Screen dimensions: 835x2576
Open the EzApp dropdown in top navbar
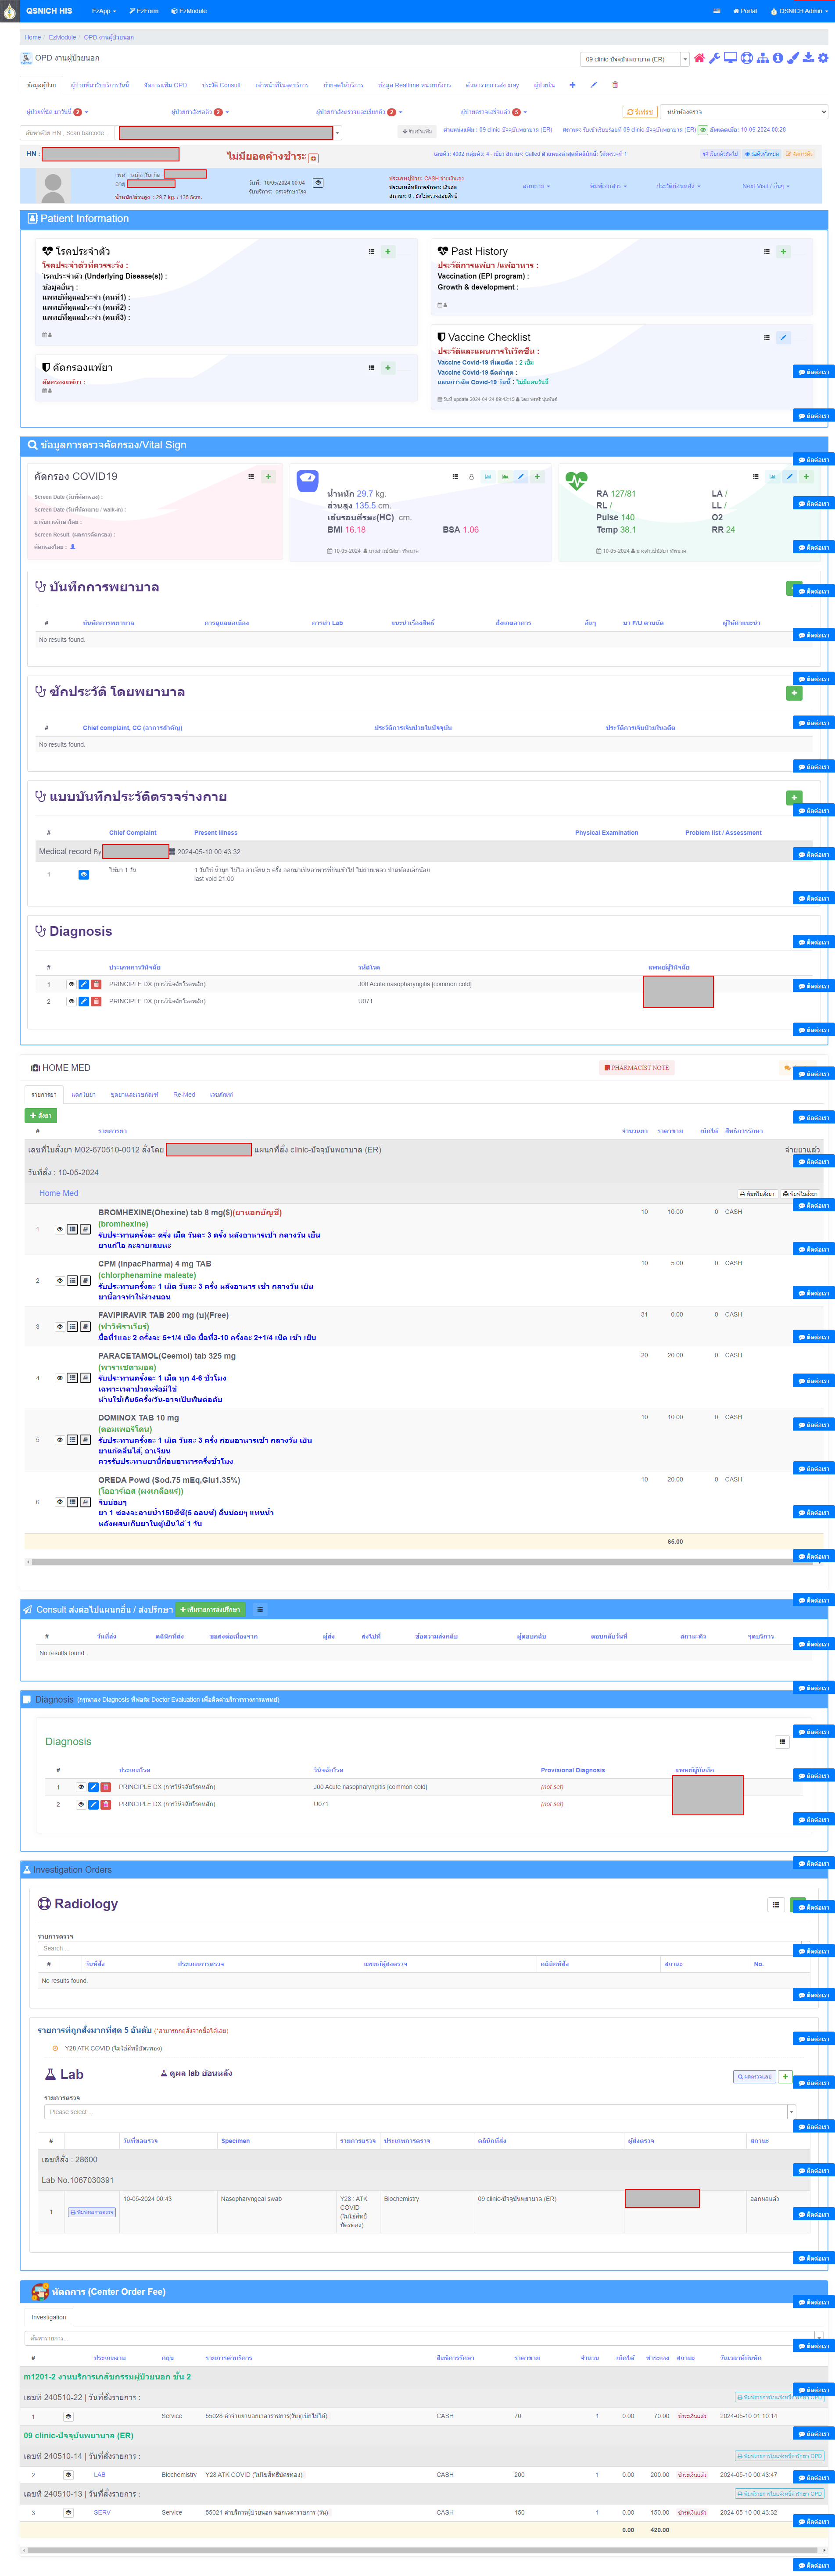tap(103, 11)
